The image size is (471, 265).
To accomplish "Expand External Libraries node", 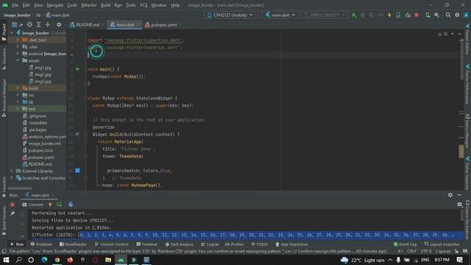I will coord(12,171).
